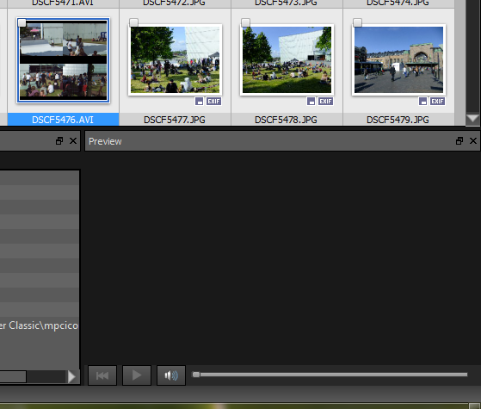Mute the preview audio

(171, 375)
